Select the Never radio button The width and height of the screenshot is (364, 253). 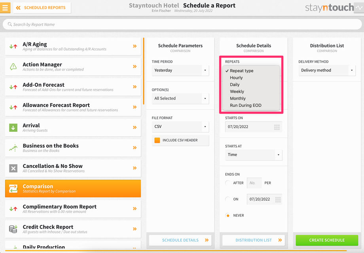coord(228,216)
